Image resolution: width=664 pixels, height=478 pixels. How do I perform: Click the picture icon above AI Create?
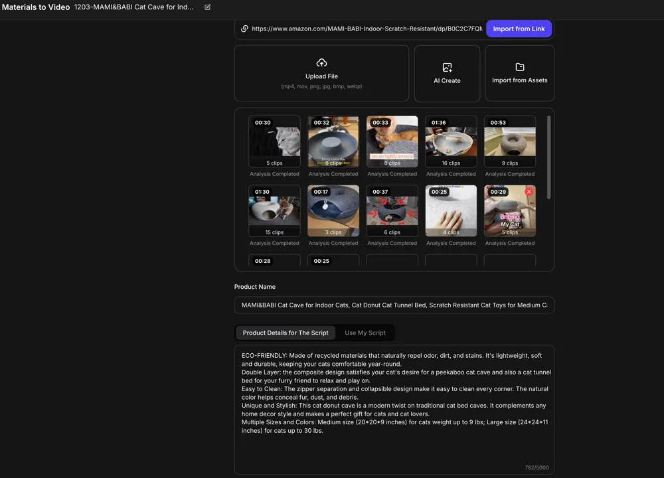(x=447, y=66)
